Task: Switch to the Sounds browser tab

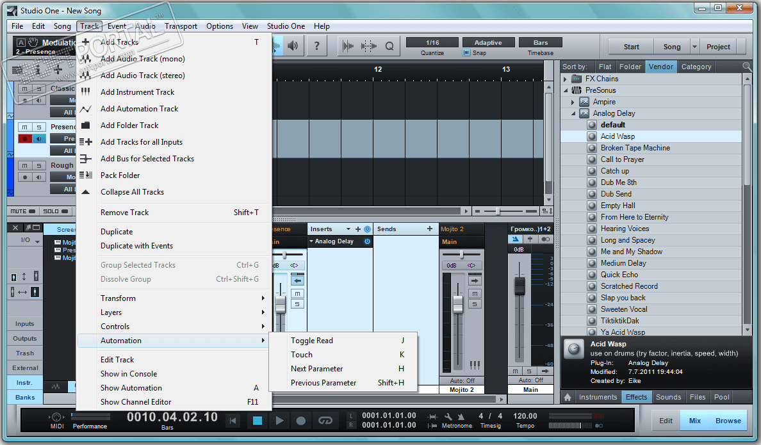Action: click(668, 397)
